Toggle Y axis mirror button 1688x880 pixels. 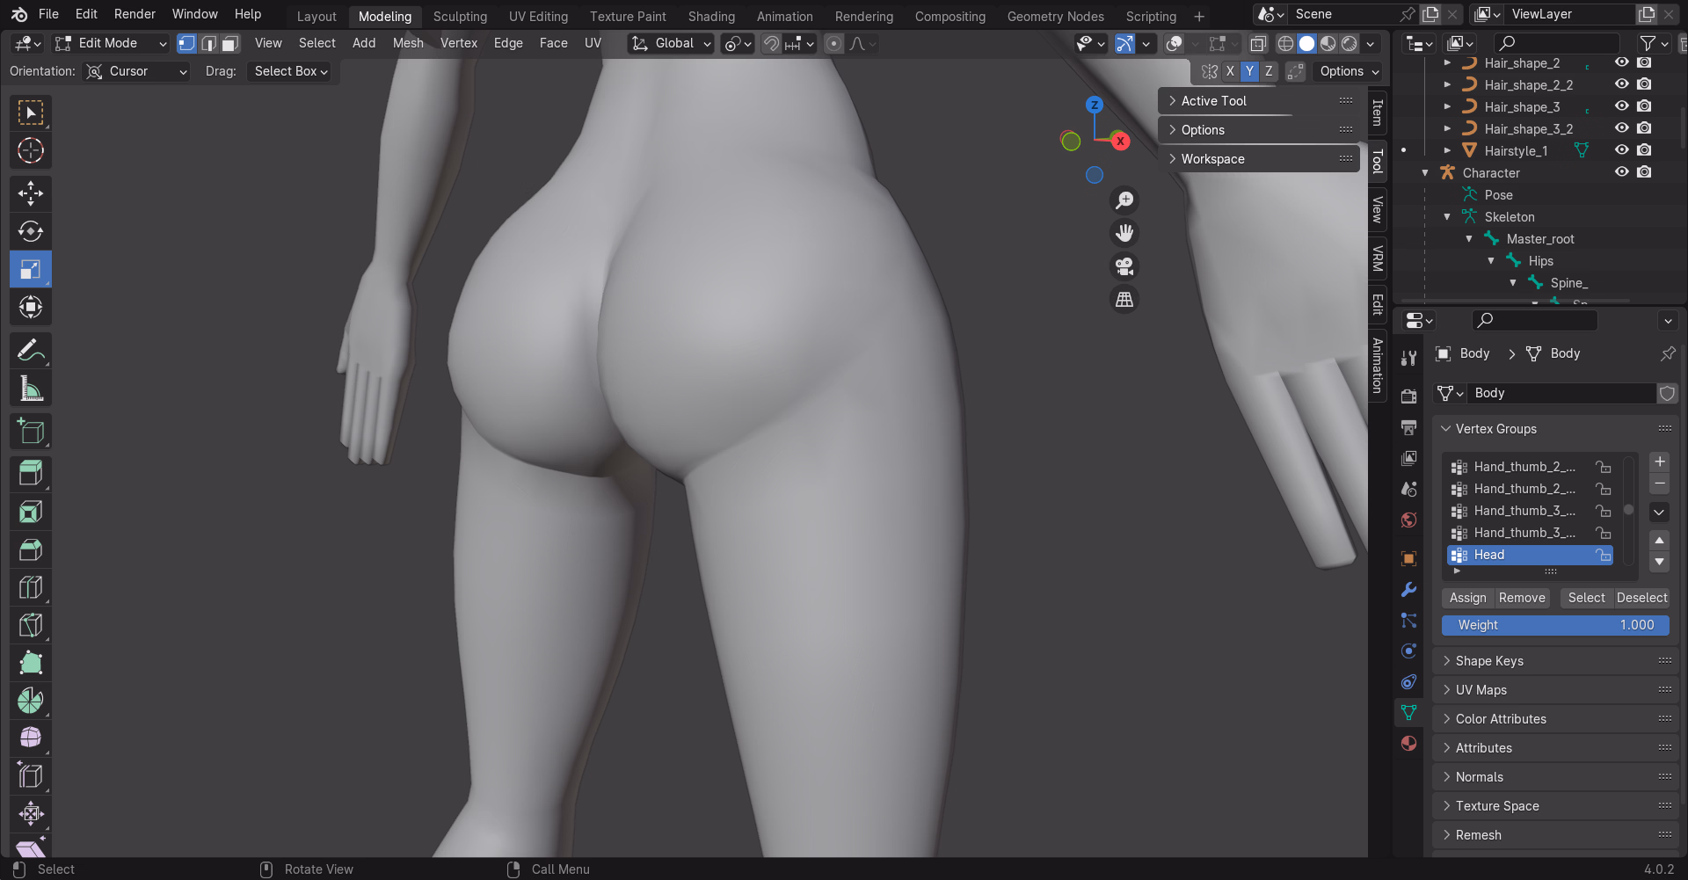(1249, 71)
